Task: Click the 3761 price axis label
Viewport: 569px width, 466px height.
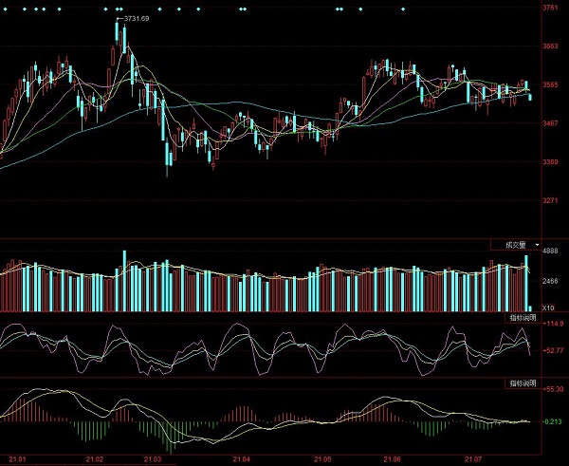Action: pos(549,9)
